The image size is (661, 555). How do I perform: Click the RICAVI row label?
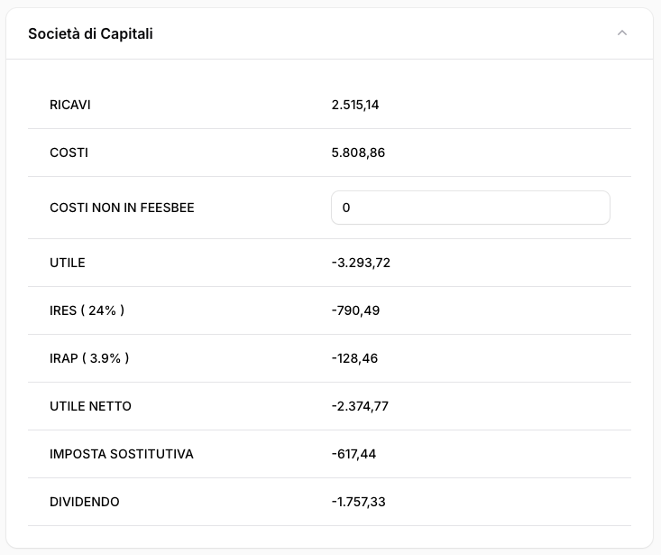pyautogui.click(x=70, y=105)
